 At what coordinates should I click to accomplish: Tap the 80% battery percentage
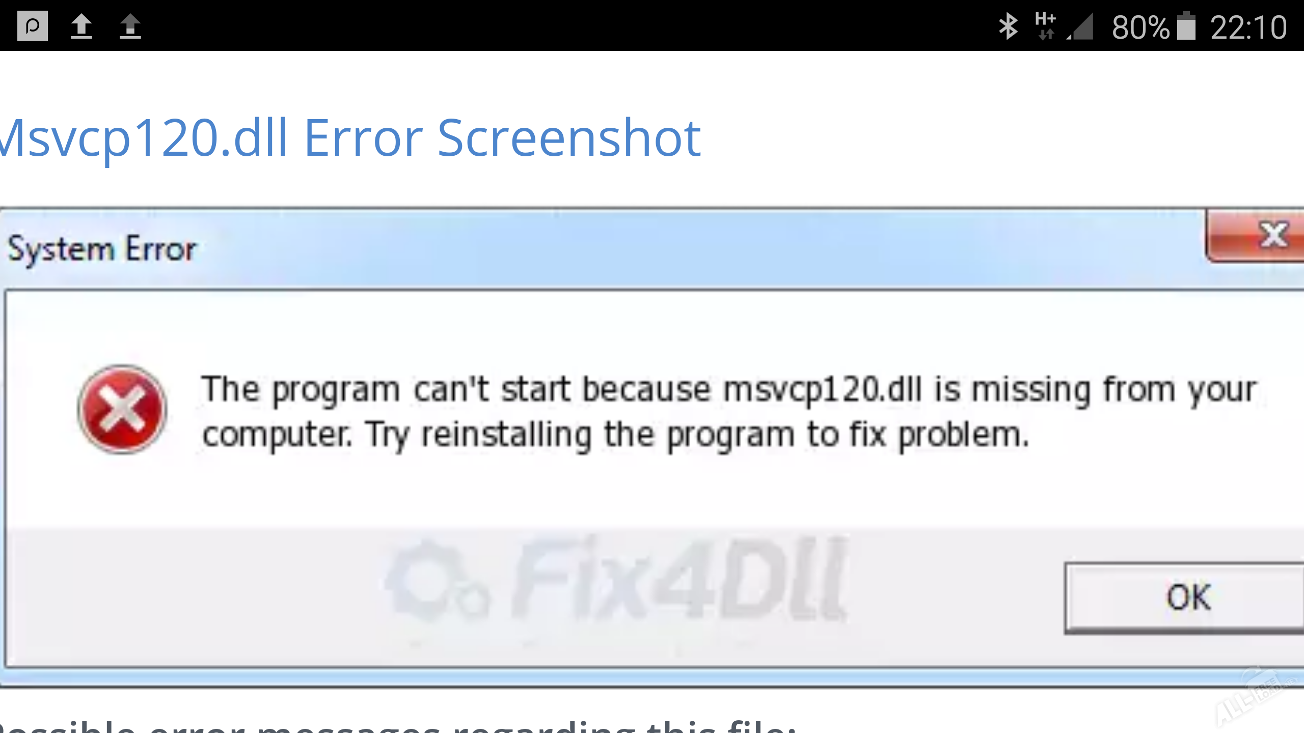1140,27
